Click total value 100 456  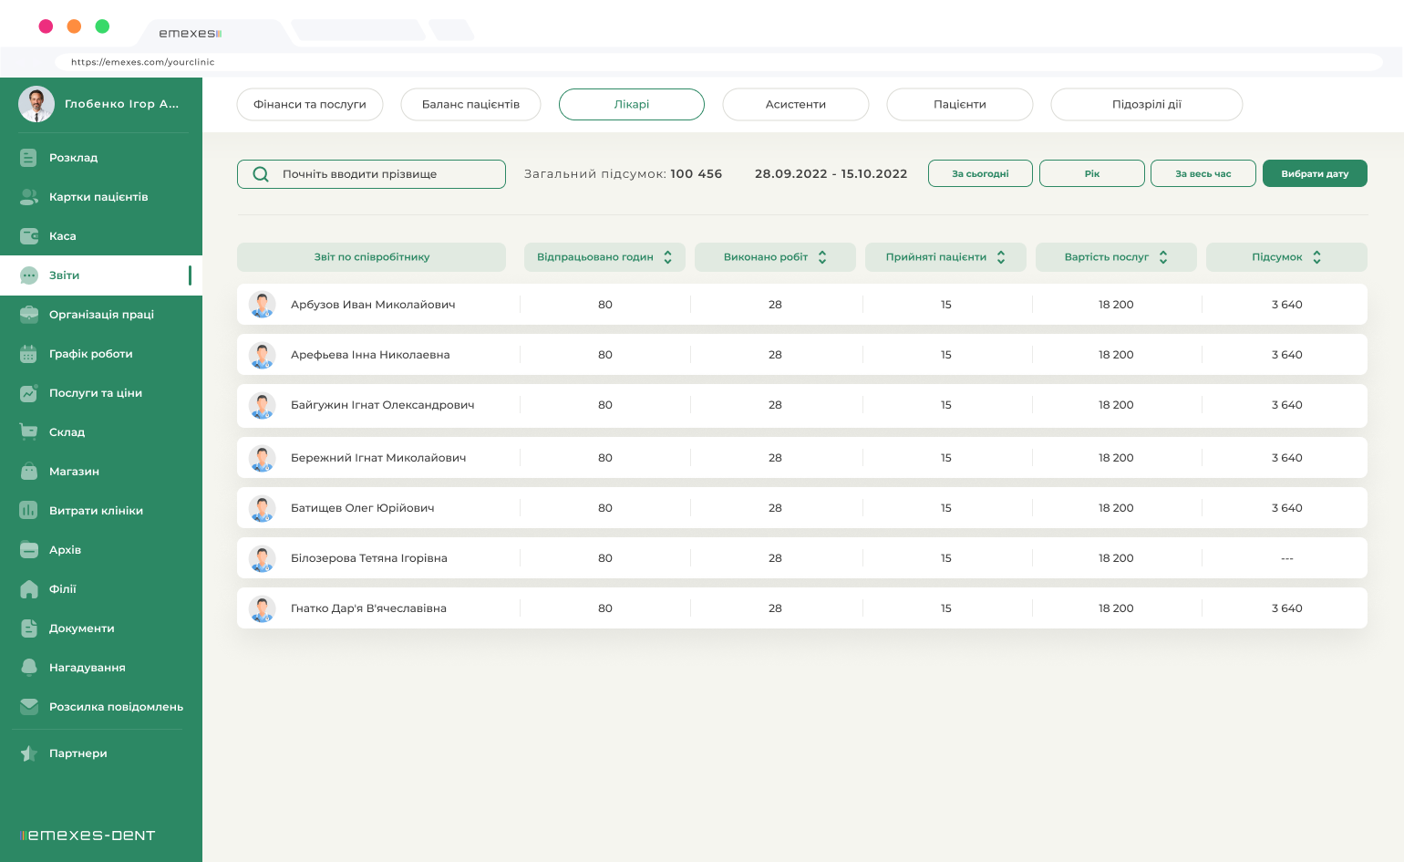pos(696,173)
